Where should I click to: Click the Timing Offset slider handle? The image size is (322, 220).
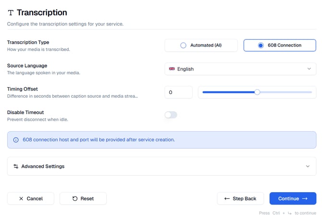[257, 92]
